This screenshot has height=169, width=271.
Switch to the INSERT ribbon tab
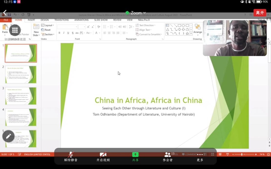[x=31, y=20]
